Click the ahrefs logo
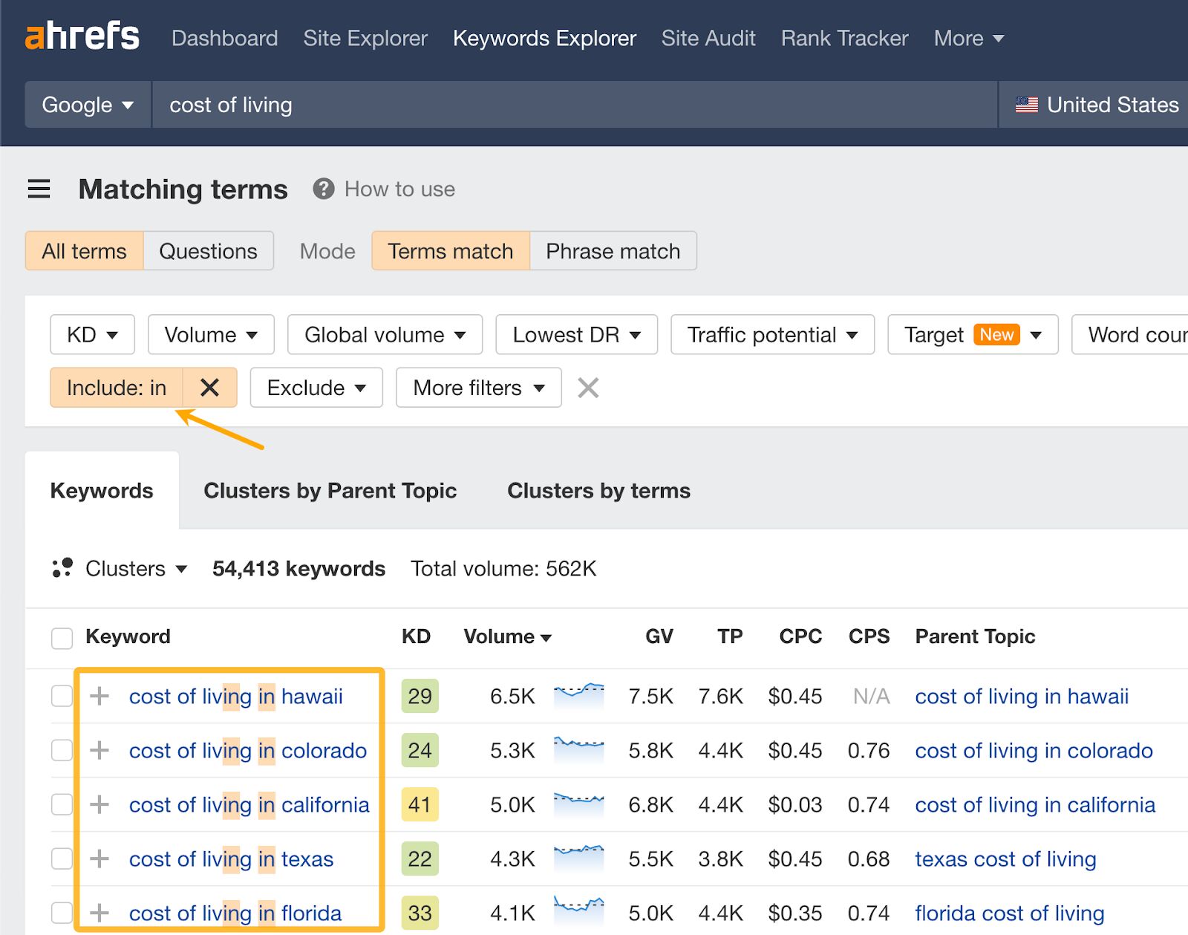The image size is (1188, 935). point(82,36)
